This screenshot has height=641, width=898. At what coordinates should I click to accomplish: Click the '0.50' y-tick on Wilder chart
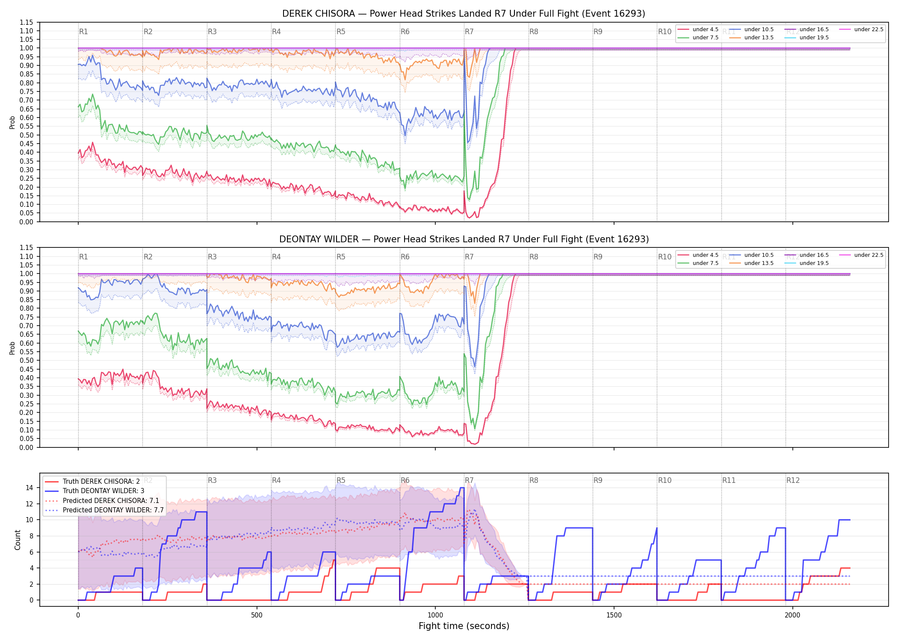(x=27, y=361)
